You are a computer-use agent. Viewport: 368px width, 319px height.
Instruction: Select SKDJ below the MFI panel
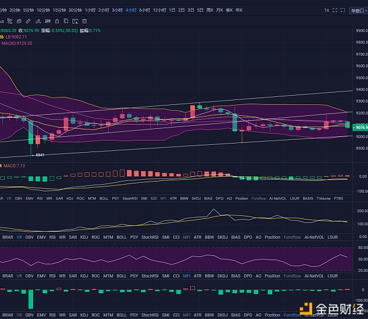[223, 276]
